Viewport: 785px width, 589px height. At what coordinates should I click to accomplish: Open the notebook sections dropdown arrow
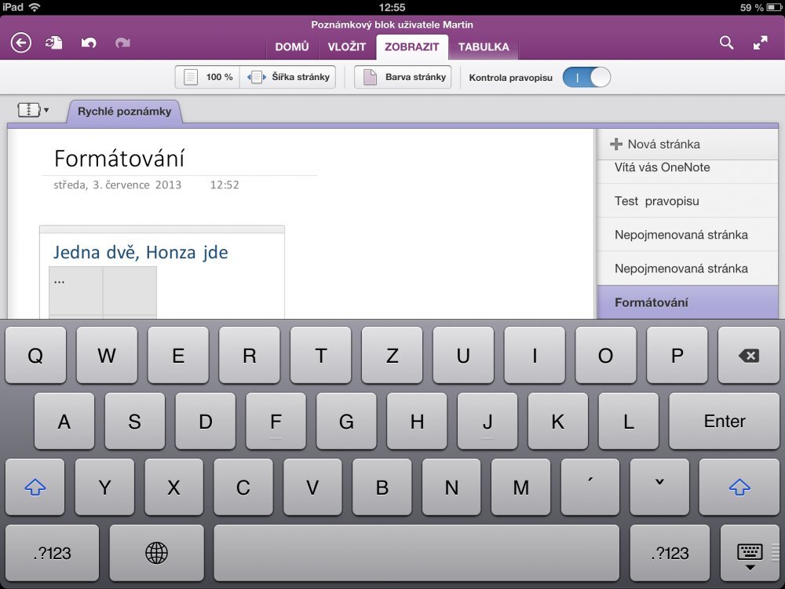(x=46, y=109)
